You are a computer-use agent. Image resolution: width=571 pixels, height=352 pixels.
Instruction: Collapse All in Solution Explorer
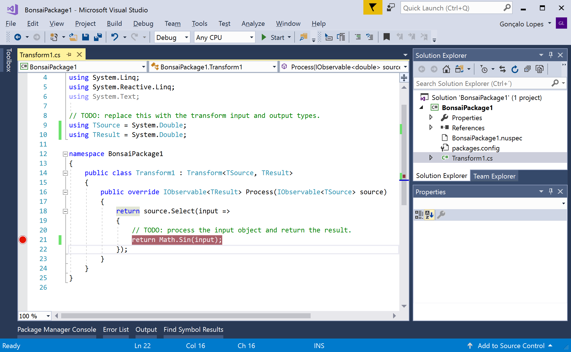[527, 69]
